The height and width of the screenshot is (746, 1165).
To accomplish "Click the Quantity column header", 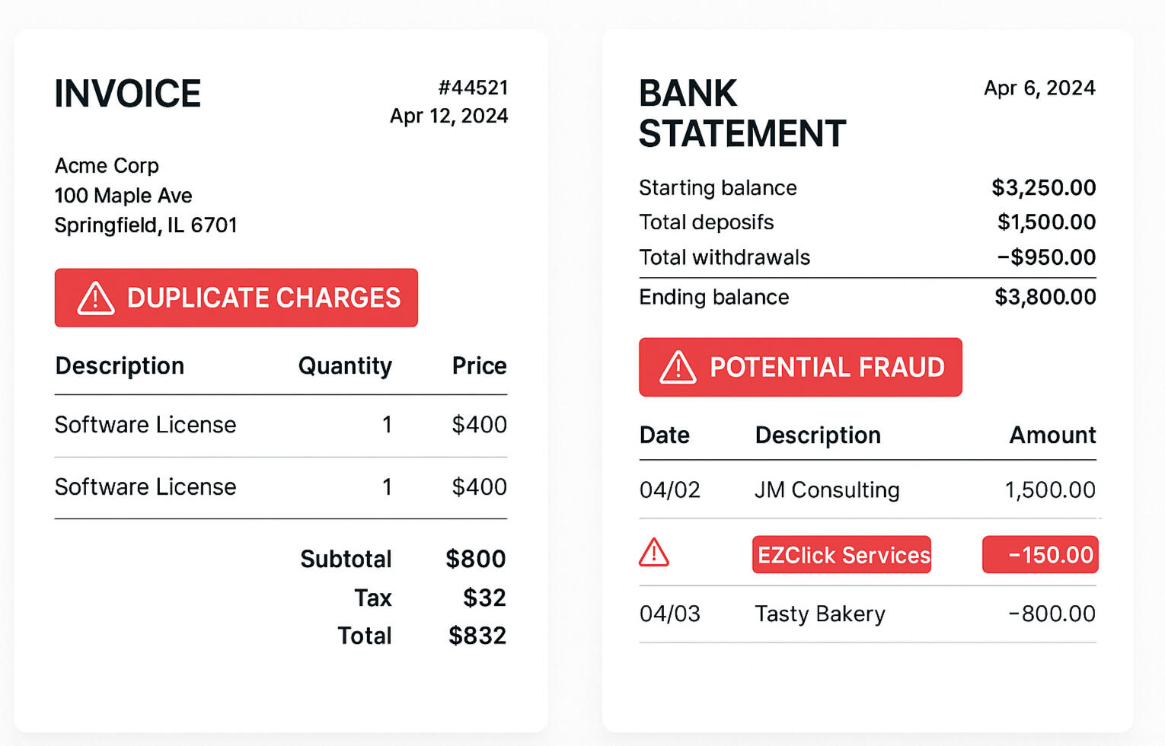I will click(x=345, y=366).
